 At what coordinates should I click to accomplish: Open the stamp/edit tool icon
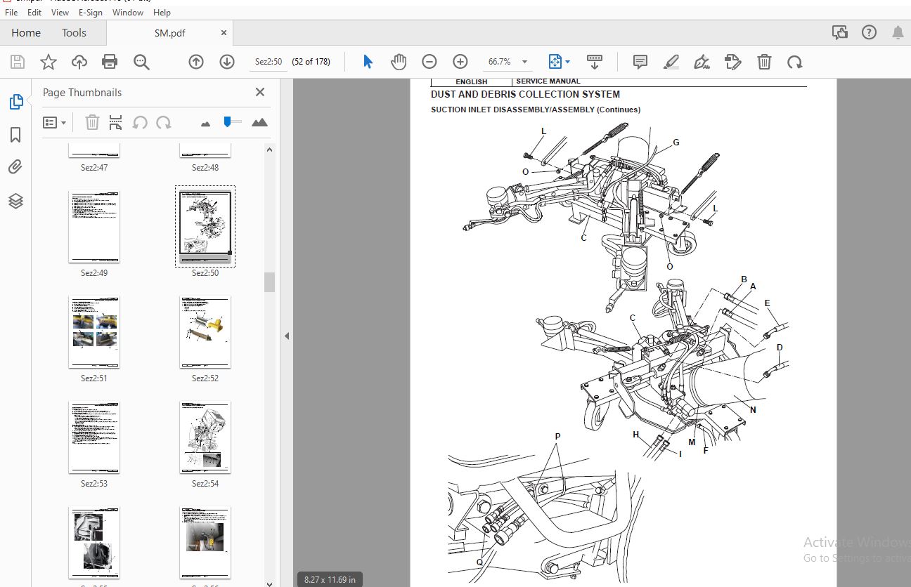pyautogui.click(x=732, y=62)
